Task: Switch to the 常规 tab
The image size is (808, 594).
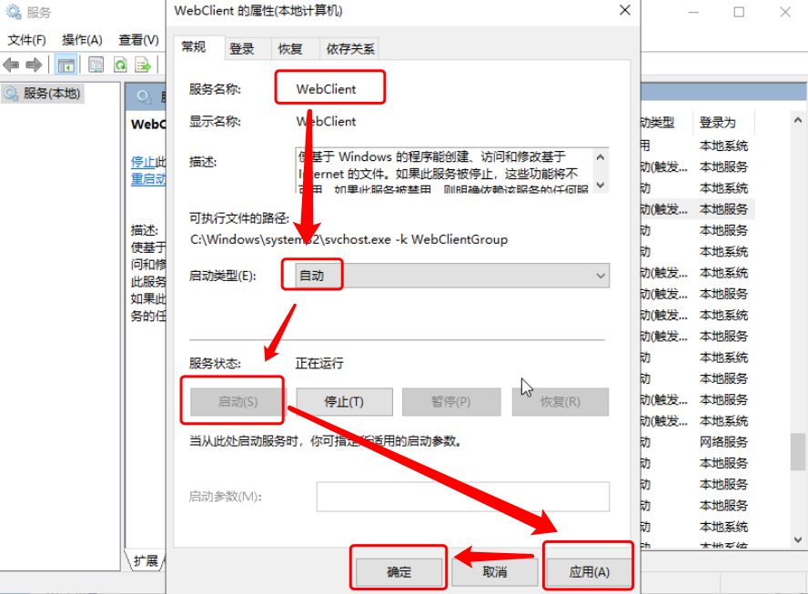Action: click(x=199, y=47)
